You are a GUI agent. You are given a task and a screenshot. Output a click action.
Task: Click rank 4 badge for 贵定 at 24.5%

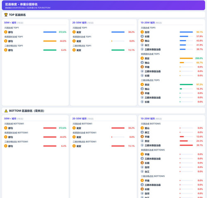pyautogui.click(x=142, y=141)
